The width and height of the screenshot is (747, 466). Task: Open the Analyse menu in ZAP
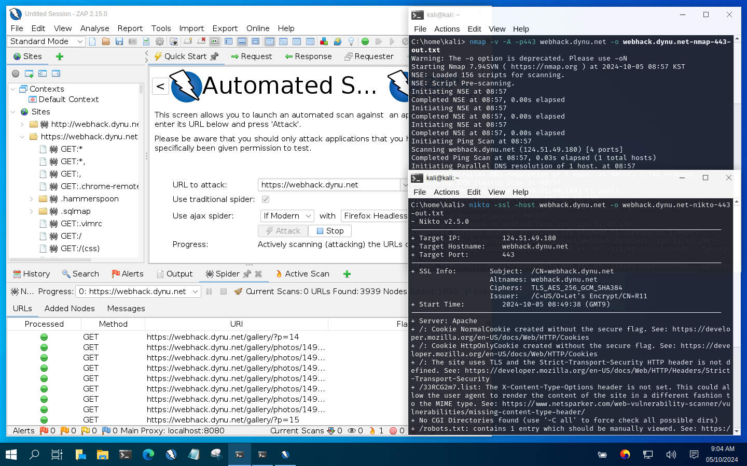94,28
